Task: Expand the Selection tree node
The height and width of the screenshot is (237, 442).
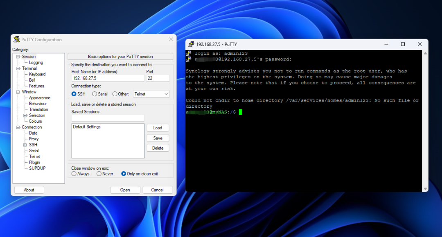Action: coord(25,115)
